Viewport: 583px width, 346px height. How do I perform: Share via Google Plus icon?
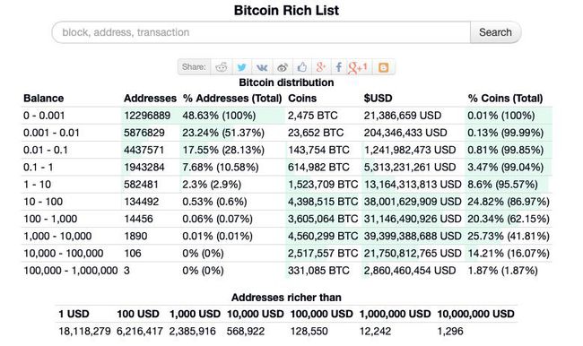click(321, 67)
